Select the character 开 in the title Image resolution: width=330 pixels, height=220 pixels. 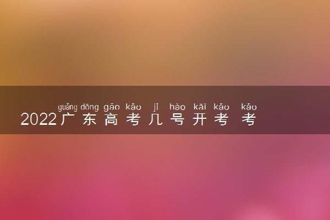click(x=200, y=119)
